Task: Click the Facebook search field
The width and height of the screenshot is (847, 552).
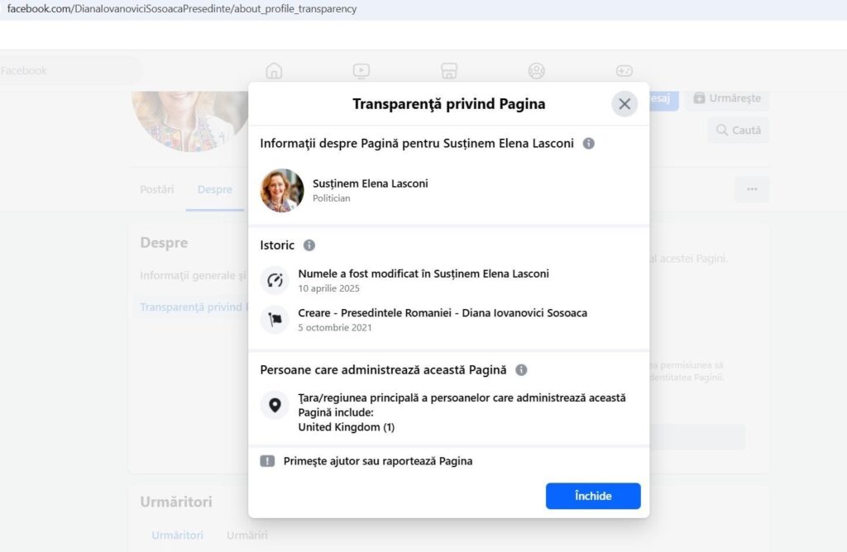Action: [x=70, y=71]
